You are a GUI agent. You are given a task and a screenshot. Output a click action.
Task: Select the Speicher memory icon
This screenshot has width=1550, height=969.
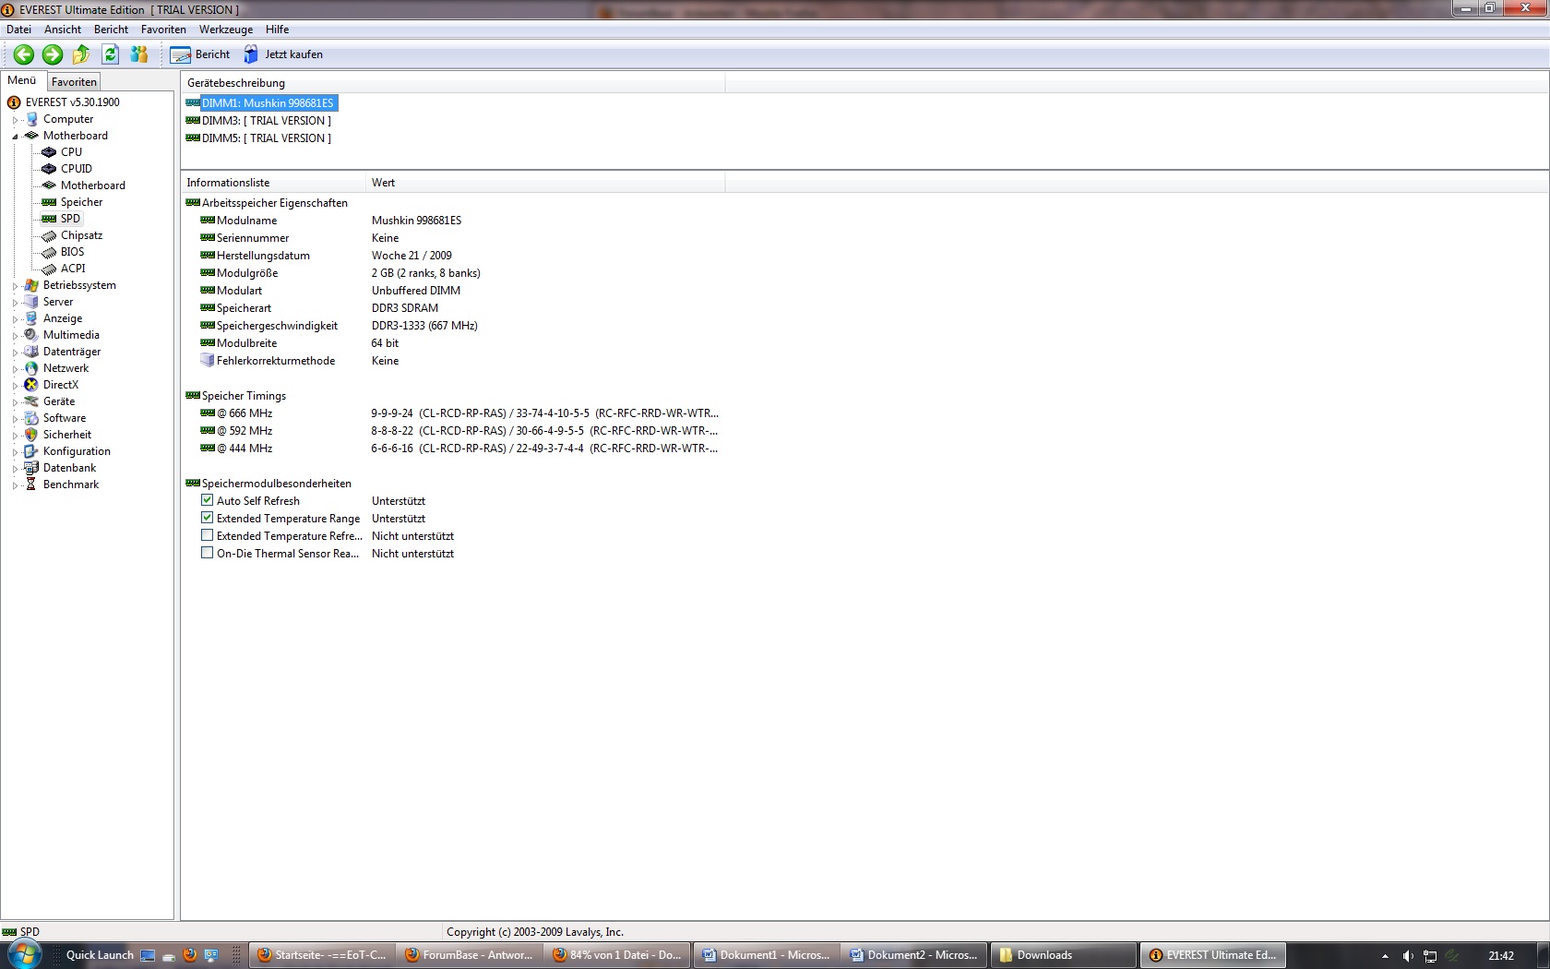pyautogui.click(x=49, y=202)
